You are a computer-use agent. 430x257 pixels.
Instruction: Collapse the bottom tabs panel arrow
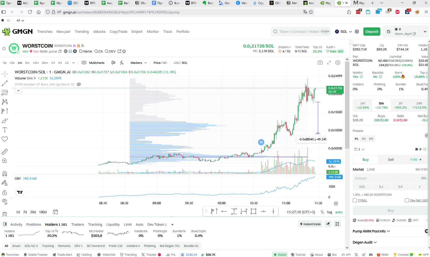click(x=172, y=224)
